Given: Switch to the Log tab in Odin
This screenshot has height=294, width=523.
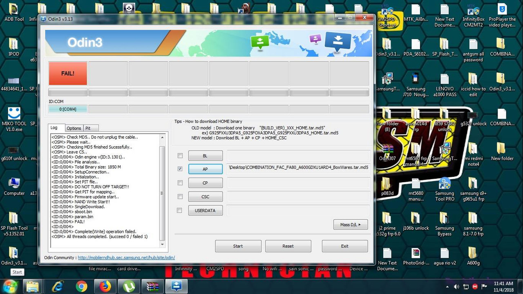Looking at the screenshot, I should (x=54, y=128).
